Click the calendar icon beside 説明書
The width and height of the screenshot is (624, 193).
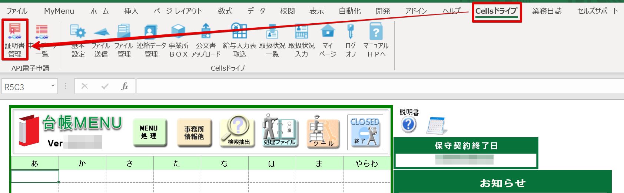(437, 125)
